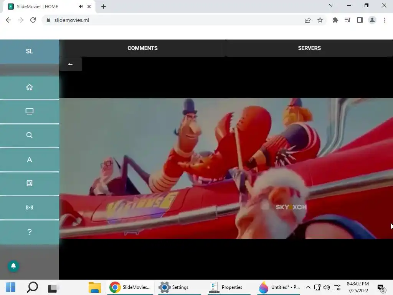Open Windows taskbar search
The height and width of the screenshot is (295, 393).
[32, 287]
